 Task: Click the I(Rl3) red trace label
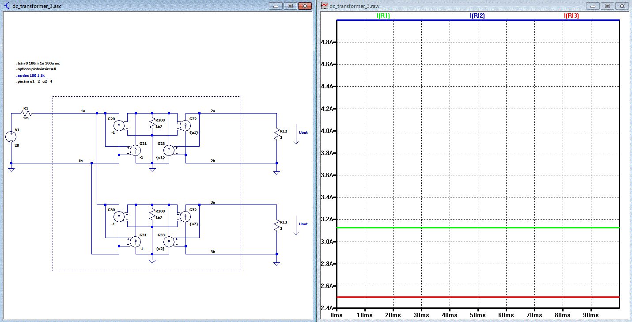point(571,16)
